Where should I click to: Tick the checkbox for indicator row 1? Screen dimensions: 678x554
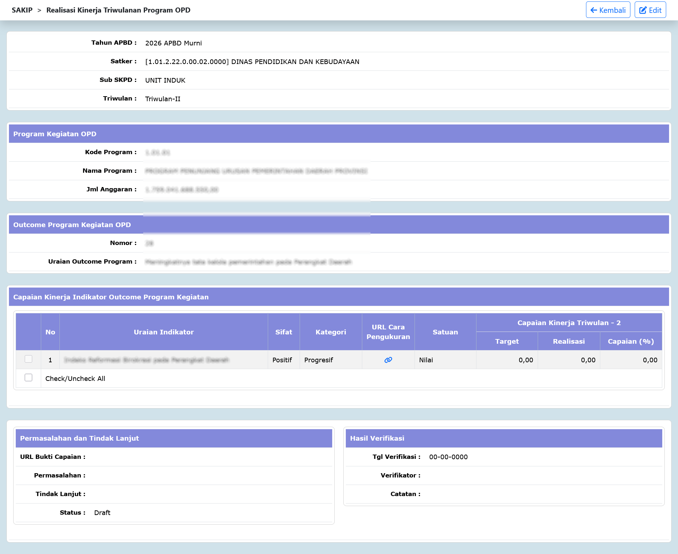point(29,359)
